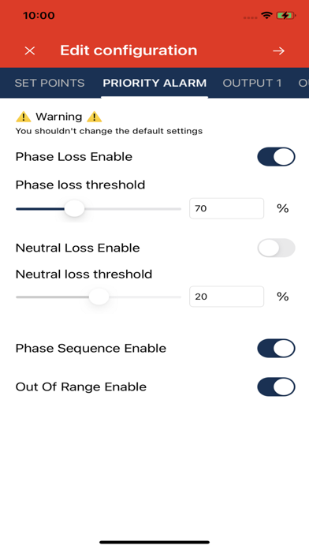Tap the clock time in status bar
Image resolution: width=309 pixels, height=549 pixels.
(39, 16)
